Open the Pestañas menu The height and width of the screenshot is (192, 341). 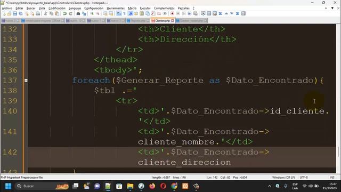(x=183, y=8)
